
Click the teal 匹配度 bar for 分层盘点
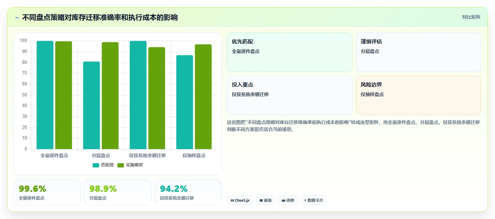(92, 105)
